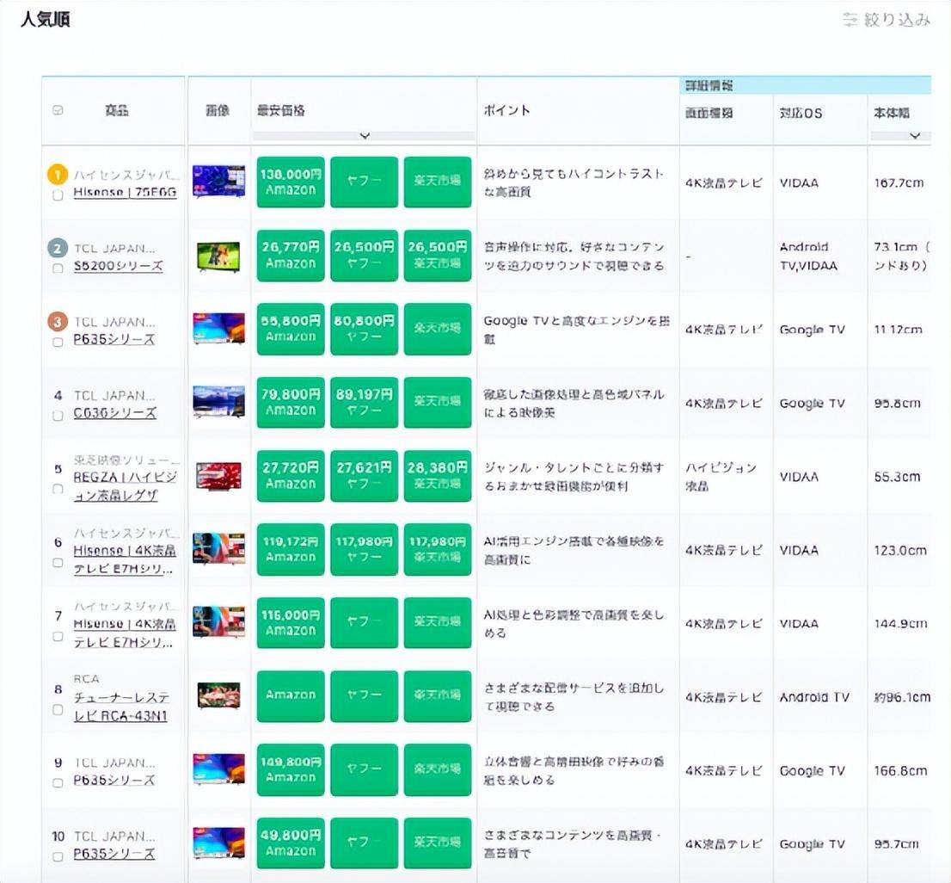
Task: Open the Hisense | 75E6G product link
Action: (x=125, y=193)
